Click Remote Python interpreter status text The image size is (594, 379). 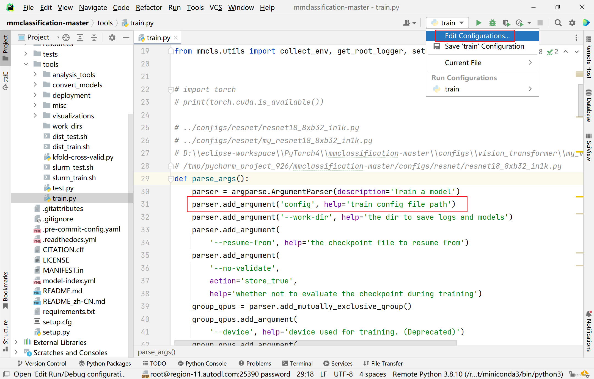pyautogui.click(x=478, y=374)
